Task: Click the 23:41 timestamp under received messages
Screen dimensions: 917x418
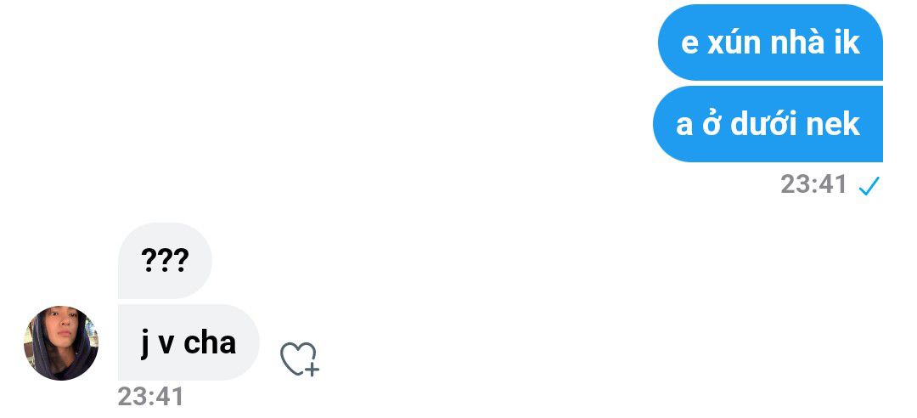Action: click(150, 396)
